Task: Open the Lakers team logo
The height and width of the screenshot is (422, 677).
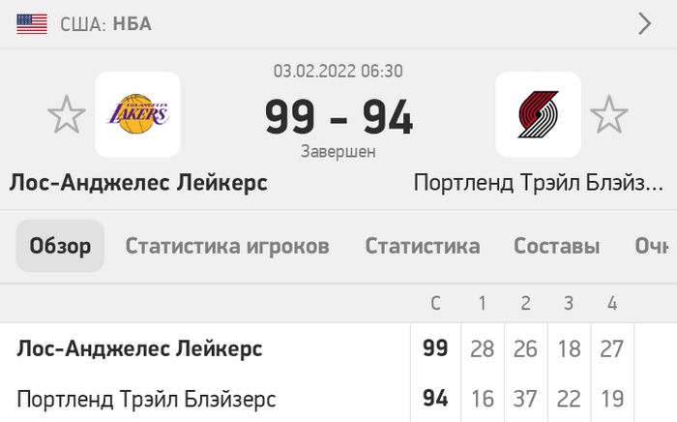Action: point(137,114)
